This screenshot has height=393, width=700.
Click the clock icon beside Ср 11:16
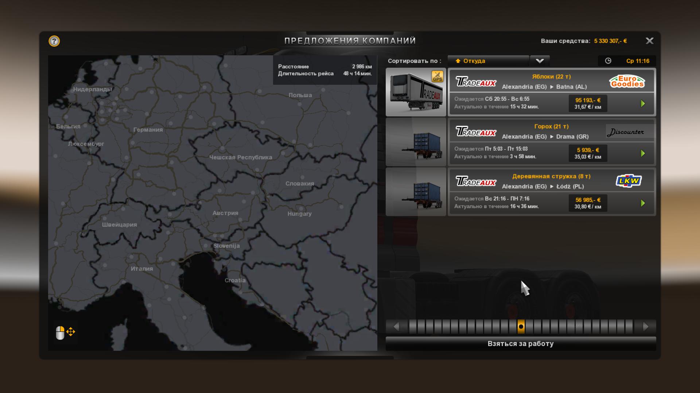608,61
